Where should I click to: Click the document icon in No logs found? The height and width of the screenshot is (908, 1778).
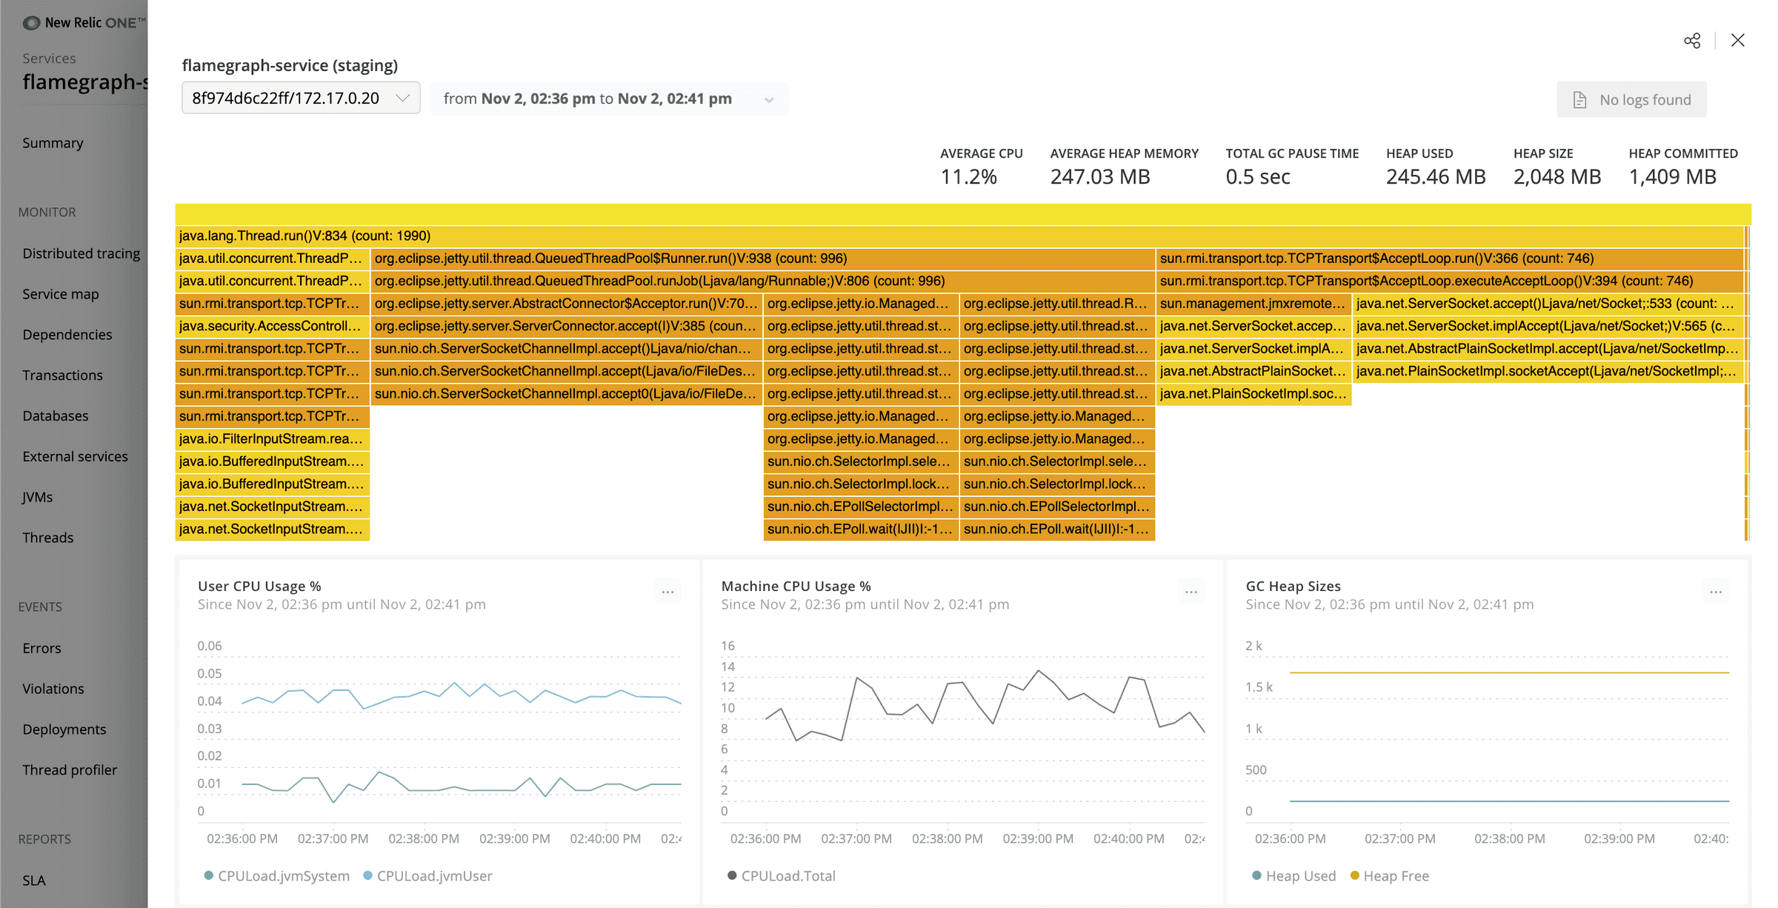[1579, 100]
